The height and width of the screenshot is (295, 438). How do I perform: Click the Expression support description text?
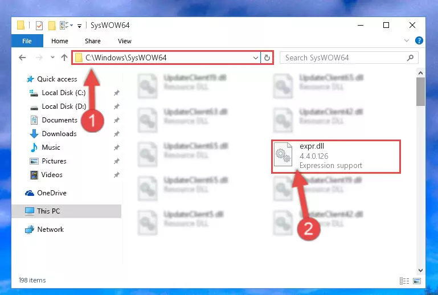331,166
